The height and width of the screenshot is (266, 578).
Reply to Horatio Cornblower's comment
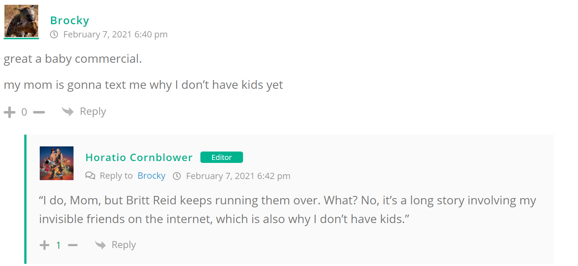[124, 245]
